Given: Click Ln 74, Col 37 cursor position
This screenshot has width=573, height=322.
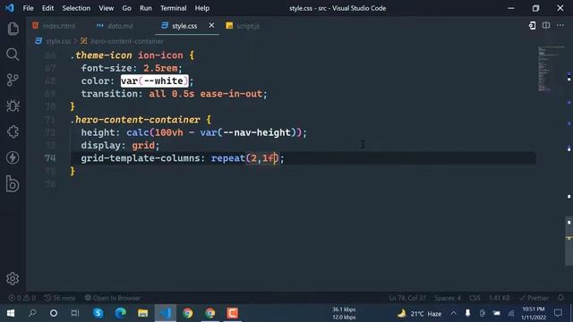Looking at the screenshot, I should tap(407, 298).
